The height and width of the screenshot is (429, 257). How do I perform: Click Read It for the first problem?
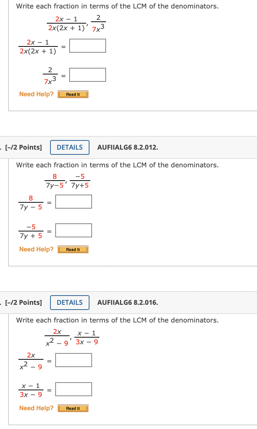73,94
